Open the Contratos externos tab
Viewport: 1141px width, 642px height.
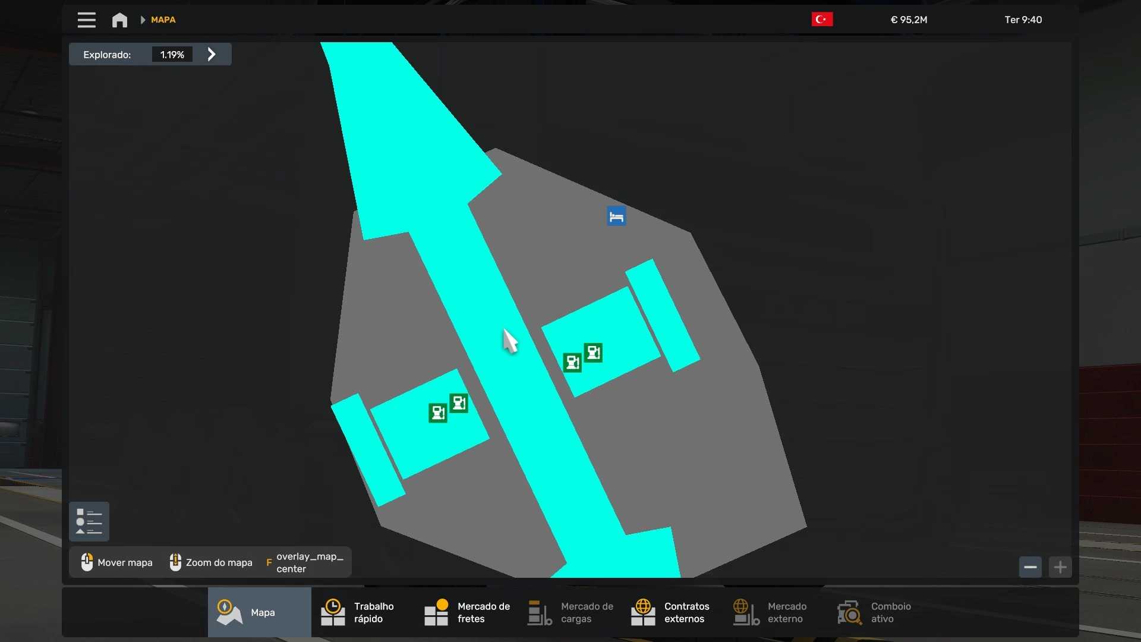coord(673,612)
